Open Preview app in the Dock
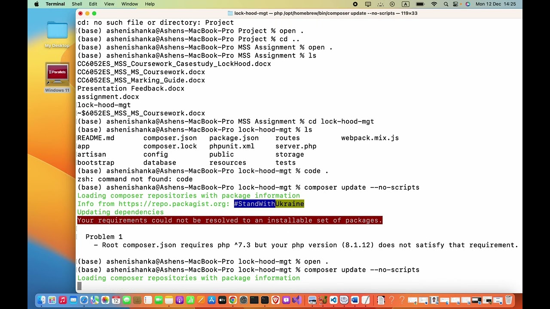 point(312,300)
